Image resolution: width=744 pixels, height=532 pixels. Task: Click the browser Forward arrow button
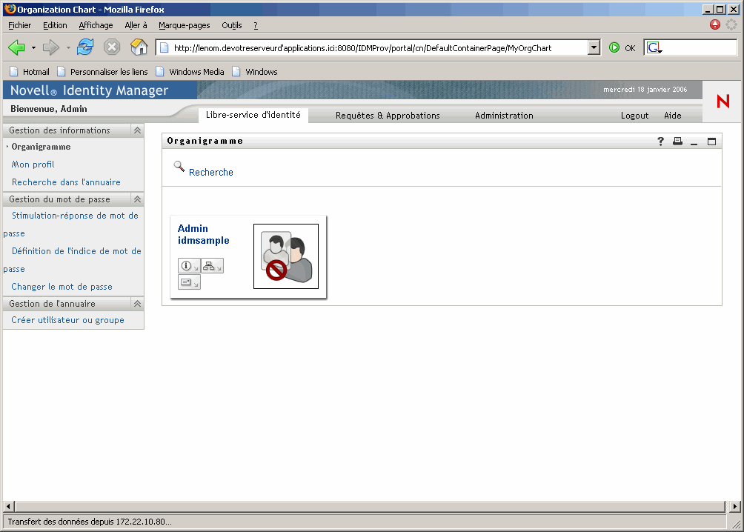(51, 47)
